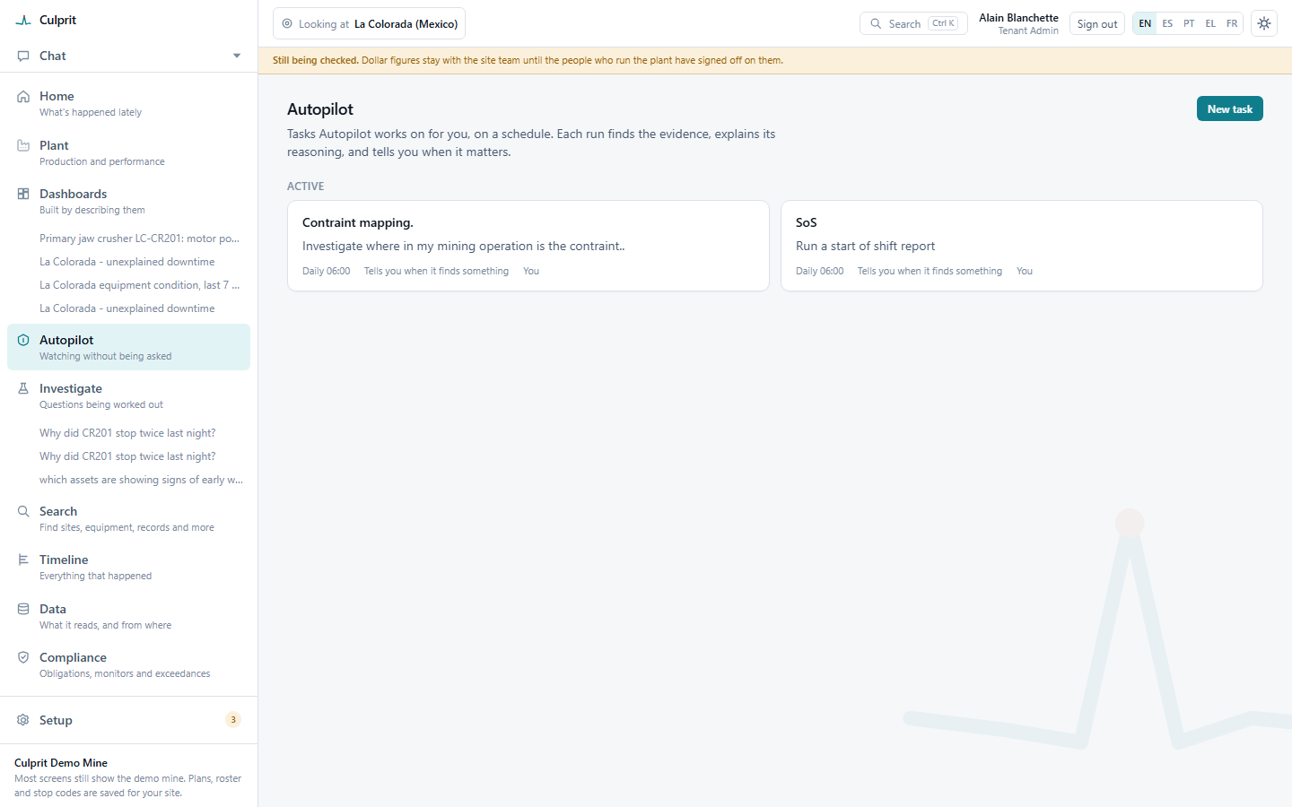Click the Plant factory icon
The width and height of the screenshot is (1292, 807).
coord(23,145)
